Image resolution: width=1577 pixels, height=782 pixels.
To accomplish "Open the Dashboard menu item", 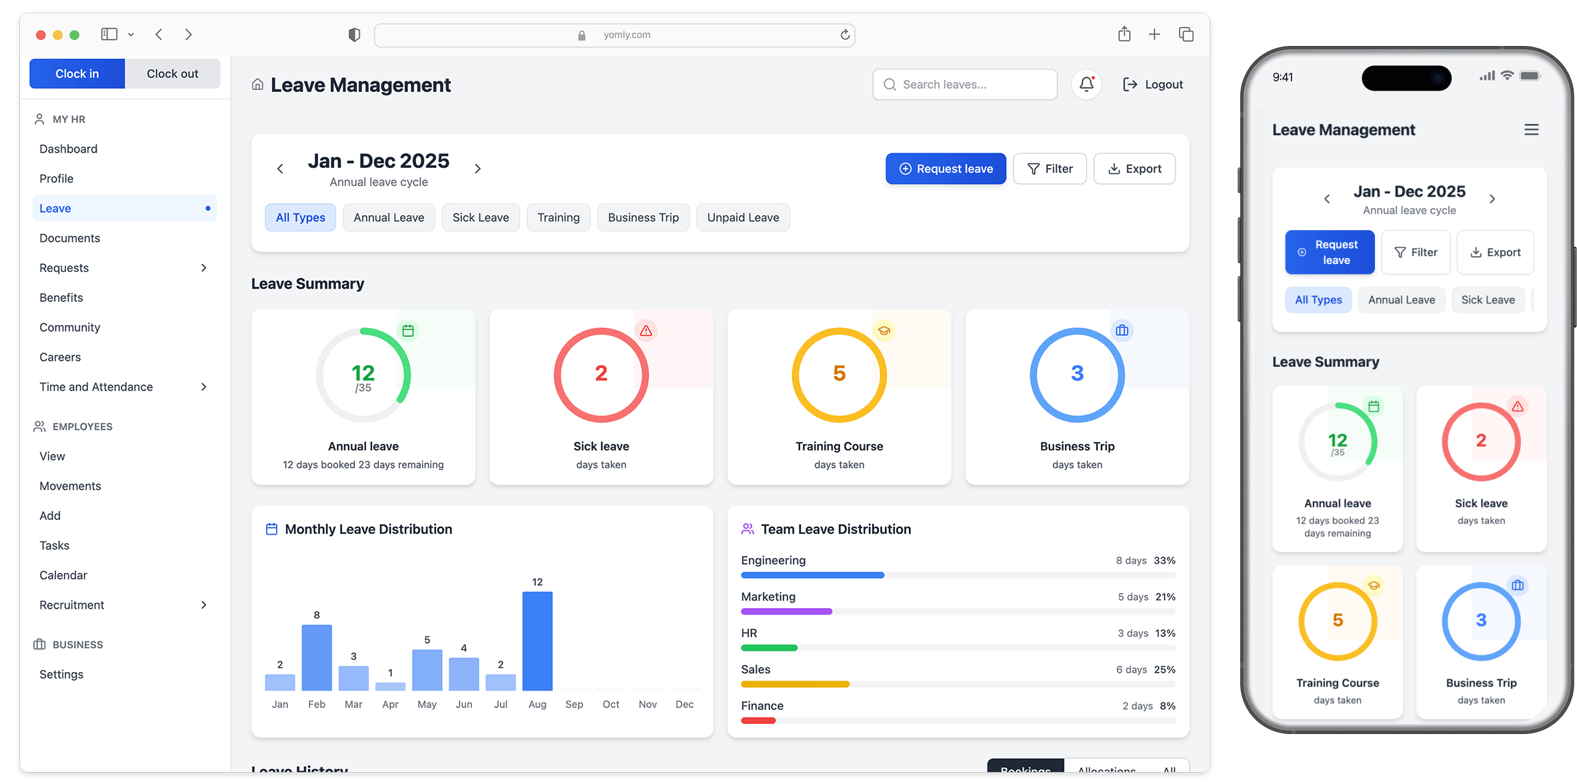I will pyautogui.click(x=125, y=149).
